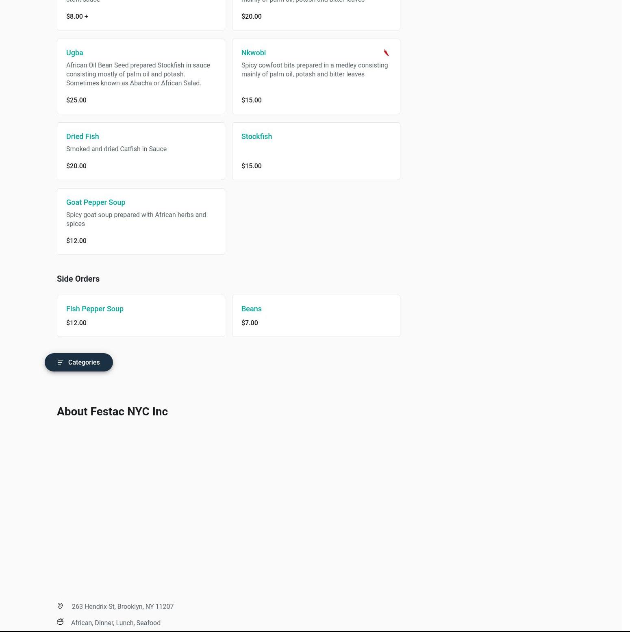This screenshot has height=632, width=630.
Task: Click the 263 Hendrix St address text
Action: (123, 606)
